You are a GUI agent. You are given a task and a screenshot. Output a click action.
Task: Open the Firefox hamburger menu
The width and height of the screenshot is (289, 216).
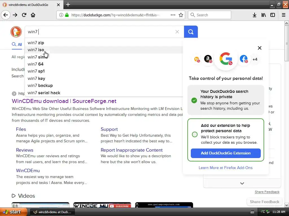pyautogui.click(x=284, y=15)
